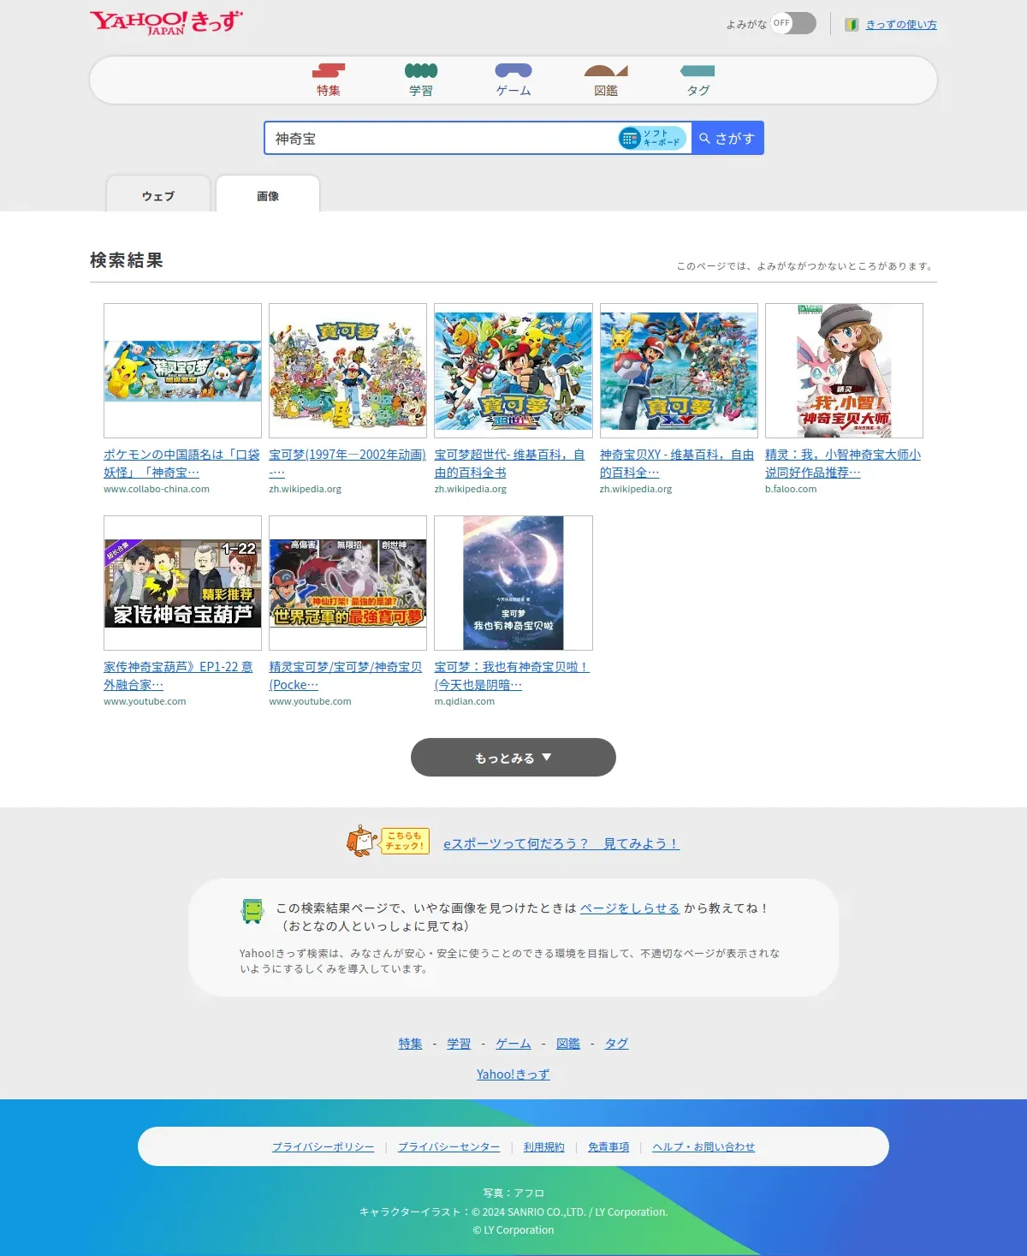Open the footer Yahoo!きっず link
Image resolution: width=1027 pixels, height=1256 pixels.
click(513, 1074)
